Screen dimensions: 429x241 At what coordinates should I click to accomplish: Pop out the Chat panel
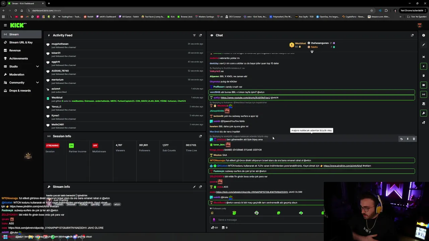tap(412, 35)
